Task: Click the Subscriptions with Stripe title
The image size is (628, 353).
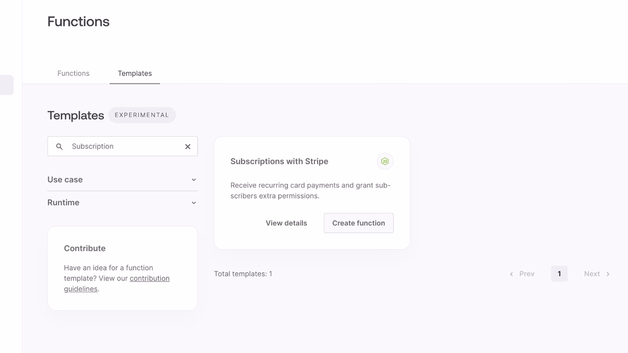Action: click(279, 161)
